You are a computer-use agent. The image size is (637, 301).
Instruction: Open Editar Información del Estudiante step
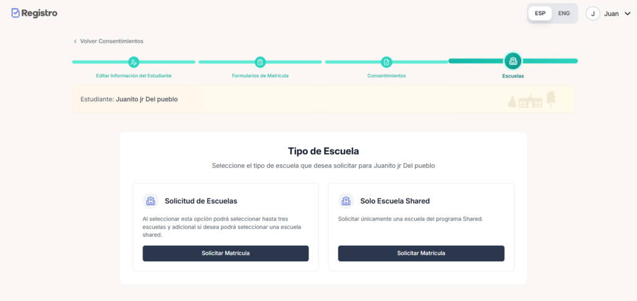click(134, 76)
